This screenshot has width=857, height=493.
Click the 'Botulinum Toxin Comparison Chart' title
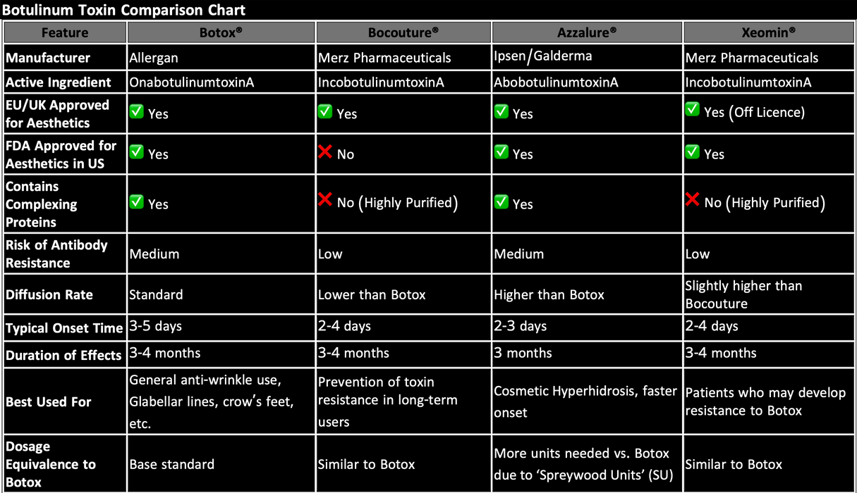[123, 10]
